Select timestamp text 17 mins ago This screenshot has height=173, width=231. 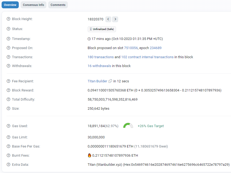(101, 39)
